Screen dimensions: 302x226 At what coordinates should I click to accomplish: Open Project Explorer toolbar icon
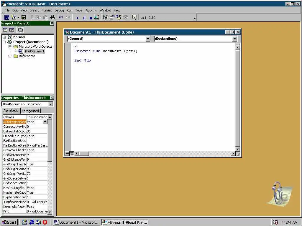pyautogui.click(x=105, y=17)
